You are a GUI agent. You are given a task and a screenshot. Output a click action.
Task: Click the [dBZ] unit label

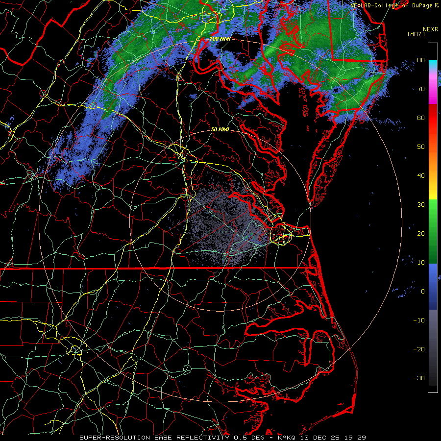[416, 34]
